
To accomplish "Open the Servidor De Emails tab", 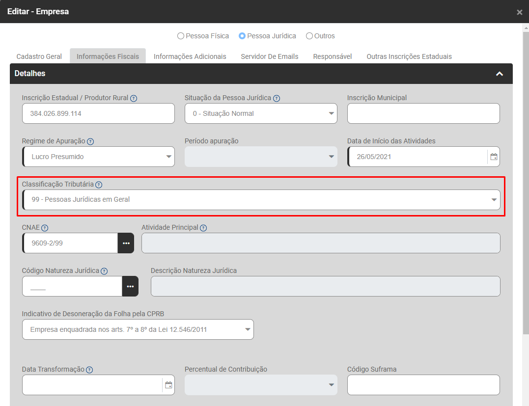I will pos(270,56).
